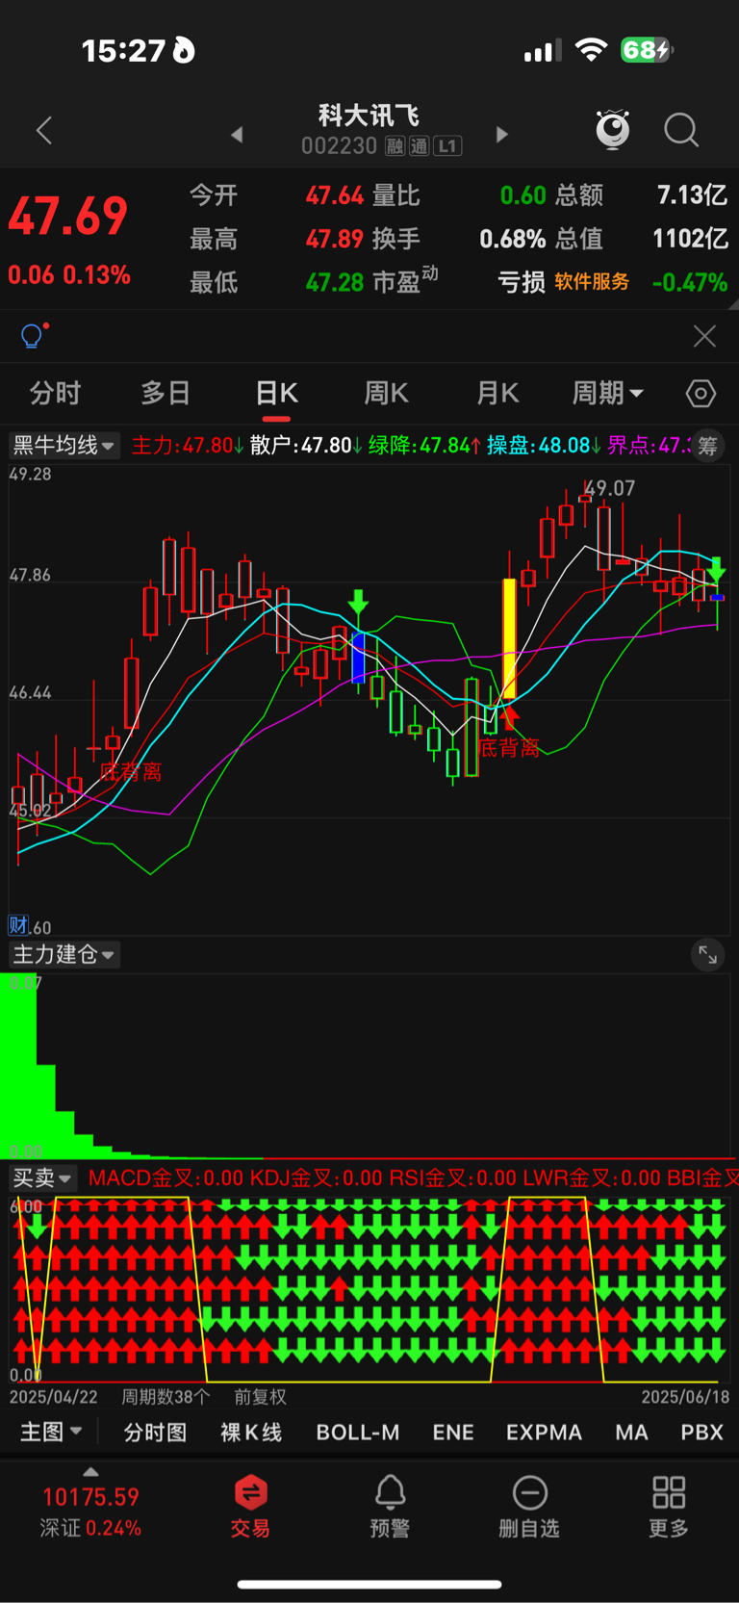
Task: Tap the current price 47.69
Action: click(68, 216)
